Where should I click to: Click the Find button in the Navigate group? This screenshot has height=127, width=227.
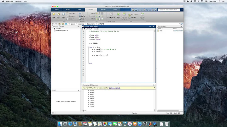[82, 19]
